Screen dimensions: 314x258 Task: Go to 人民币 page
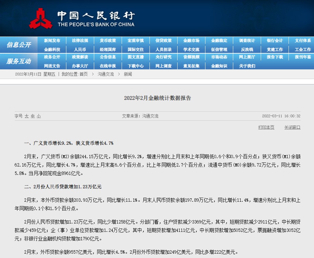(80, 50)
